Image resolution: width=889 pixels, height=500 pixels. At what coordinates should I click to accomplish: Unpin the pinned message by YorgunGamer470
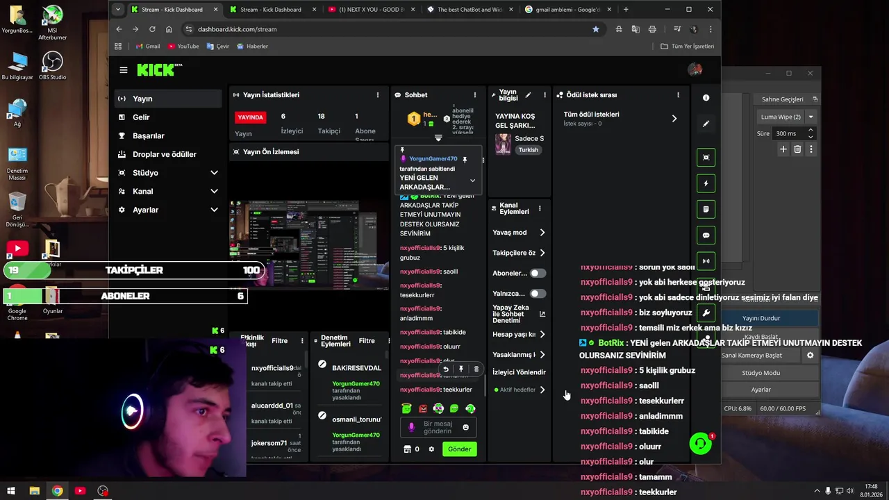pyautogui.click(x=465, y=160)
